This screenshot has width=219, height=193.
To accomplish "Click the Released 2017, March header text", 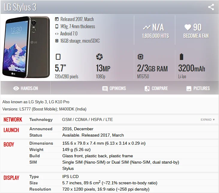I will 77,19.
